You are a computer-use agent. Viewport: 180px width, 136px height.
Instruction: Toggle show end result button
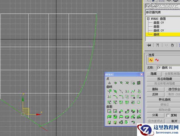click(x=158, y=45)
